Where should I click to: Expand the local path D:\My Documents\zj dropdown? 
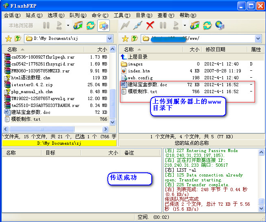point(110,39)
